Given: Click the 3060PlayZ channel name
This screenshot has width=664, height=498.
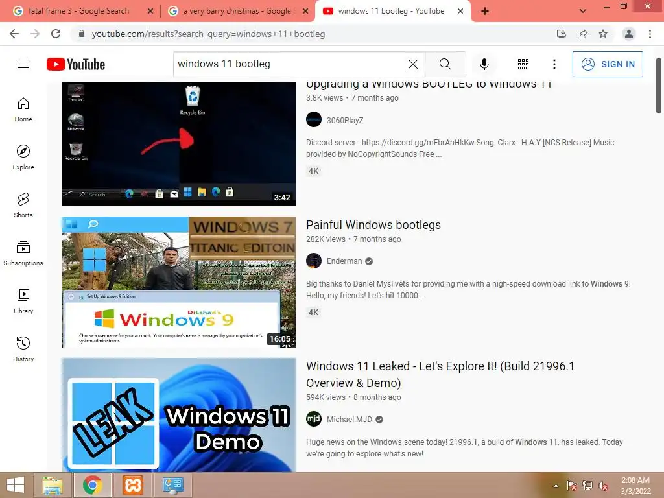Looking at the screenshot, I should coord(345,120).
